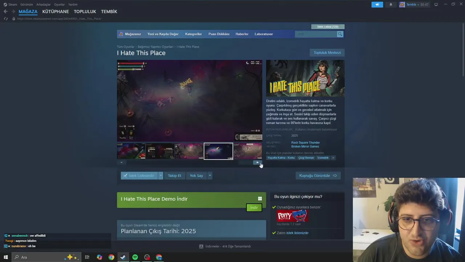Click the store search input field
This screenshot has width=465, height=262.
316,34
